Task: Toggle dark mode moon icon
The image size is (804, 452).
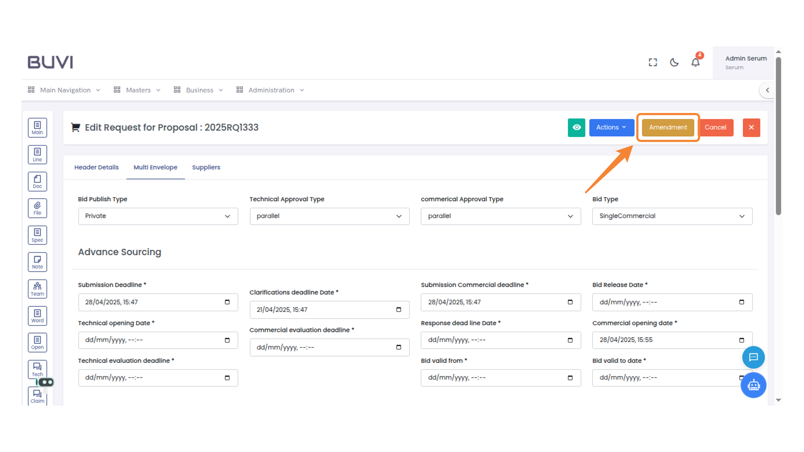Action: coord(674,62)
